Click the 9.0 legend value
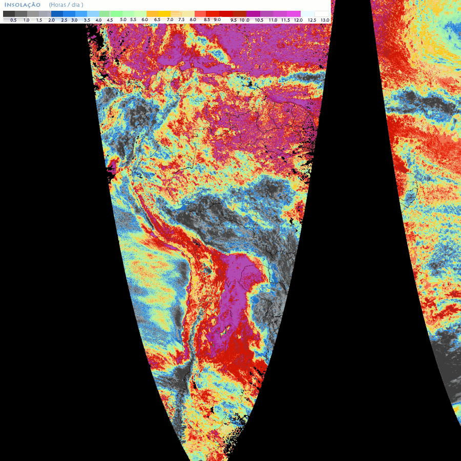 [x=217, y=19]
